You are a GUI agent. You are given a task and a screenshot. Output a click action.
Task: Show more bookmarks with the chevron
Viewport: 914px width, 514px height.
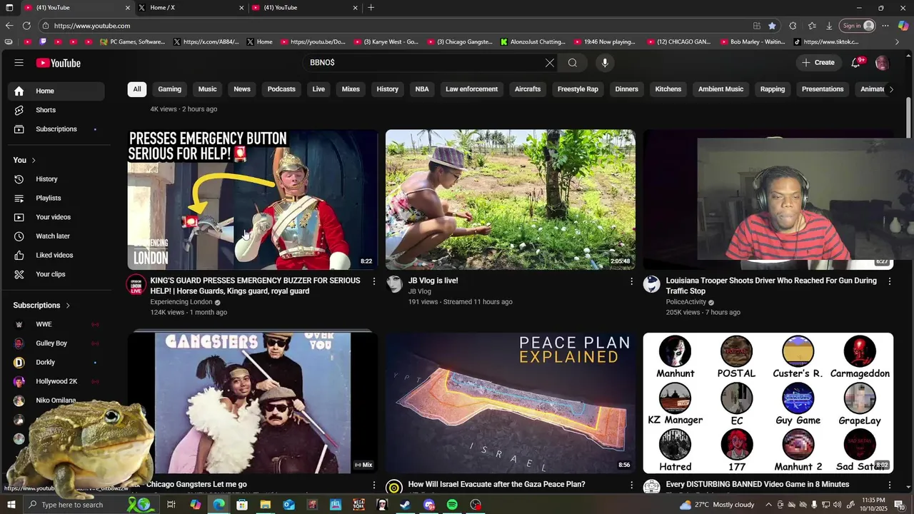(x=898, y=42)
